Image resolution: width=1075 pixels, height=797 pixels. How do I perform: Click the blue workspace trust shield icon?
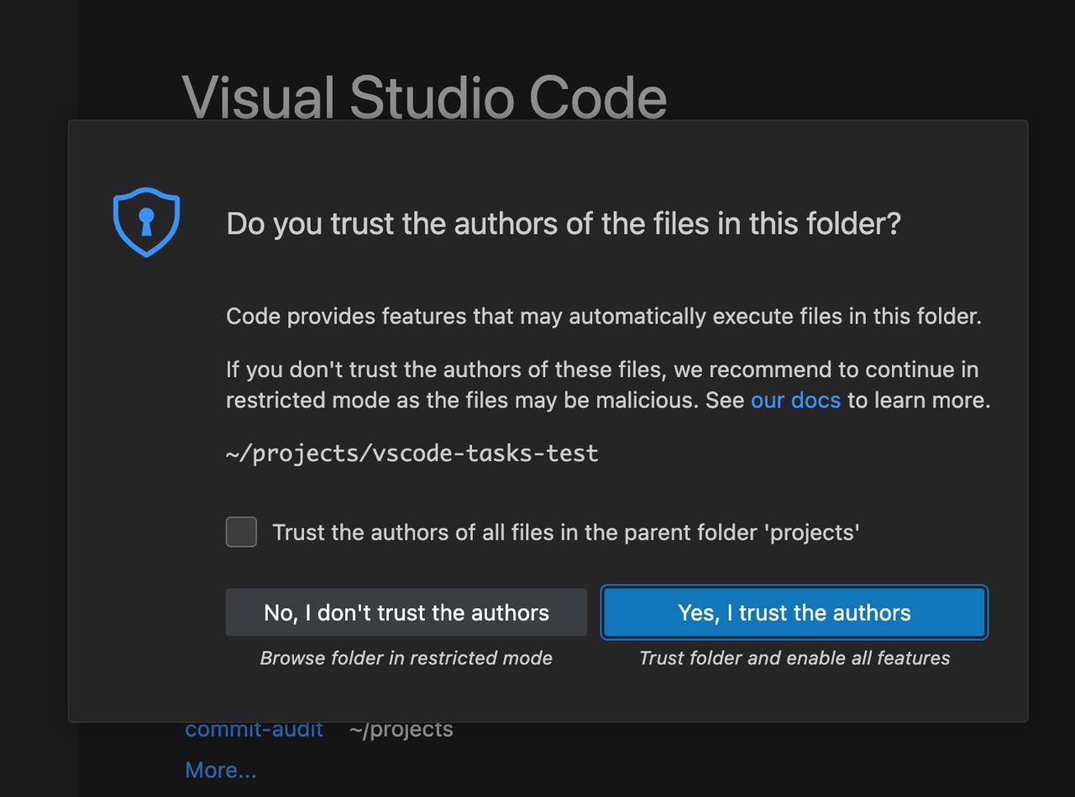click(146, 222)
